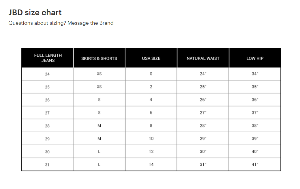Viewport: 300px width, 189px height.
Task: Select the SKIRTS & SHORTS column header
Action: (x=99, y=58)
